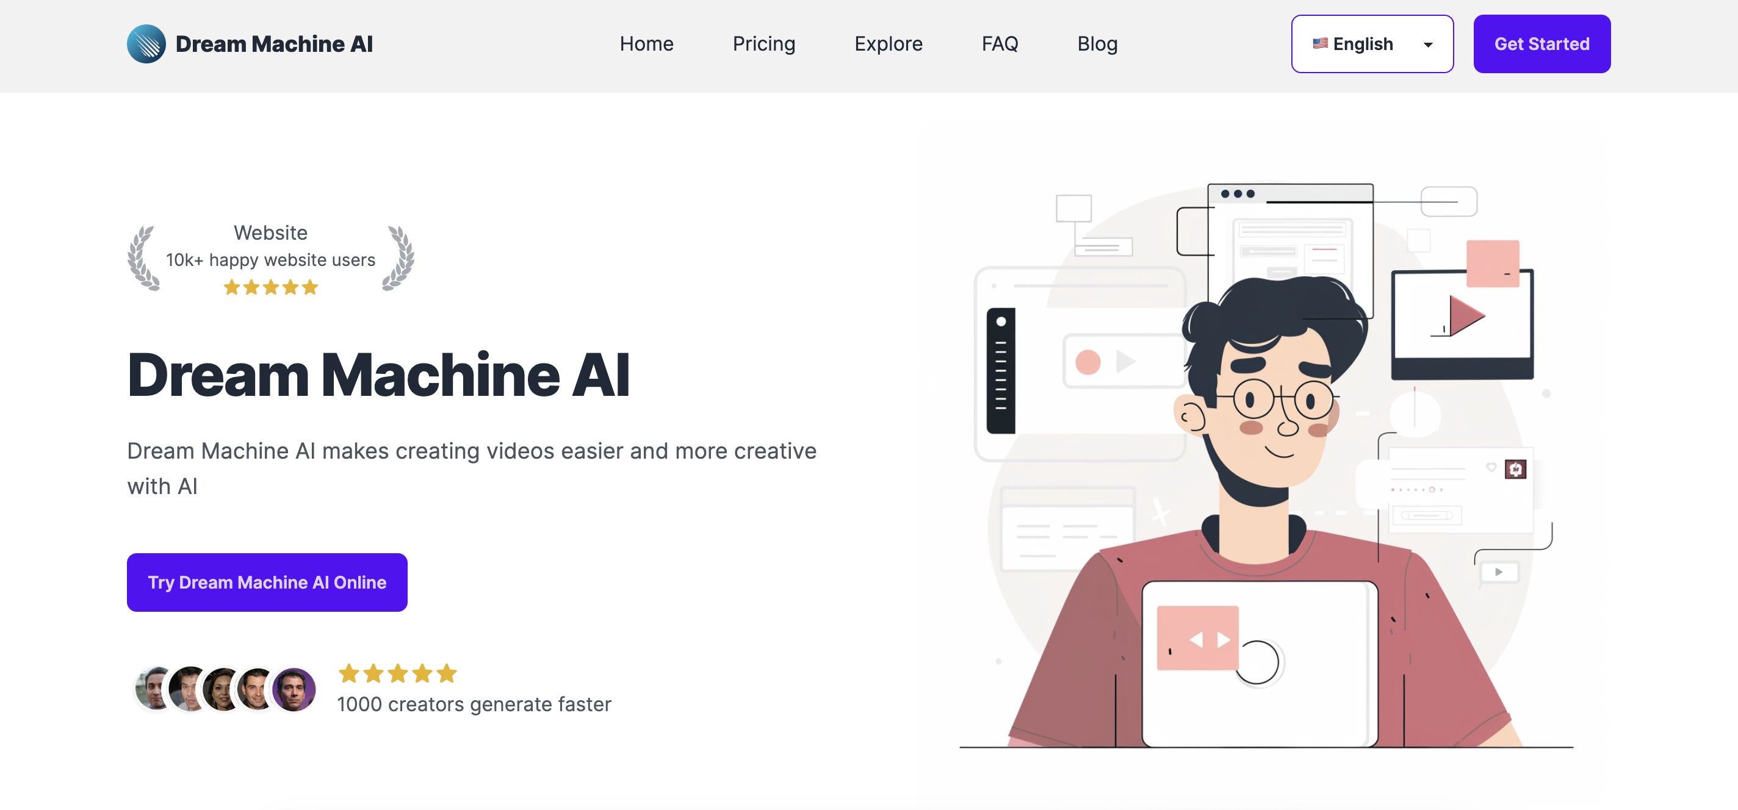Expand the English language dropdown menu
Viewport: 1738px width, 810px height.
(x=1372, y=45)
